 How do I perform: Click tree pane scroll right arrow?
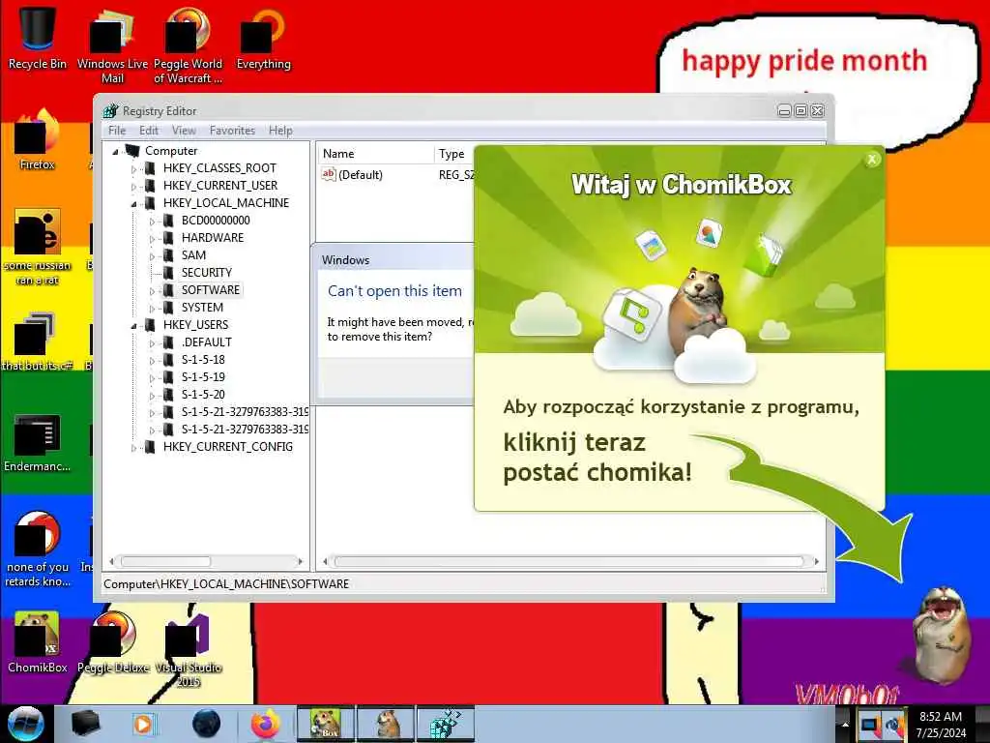(301, 562)
